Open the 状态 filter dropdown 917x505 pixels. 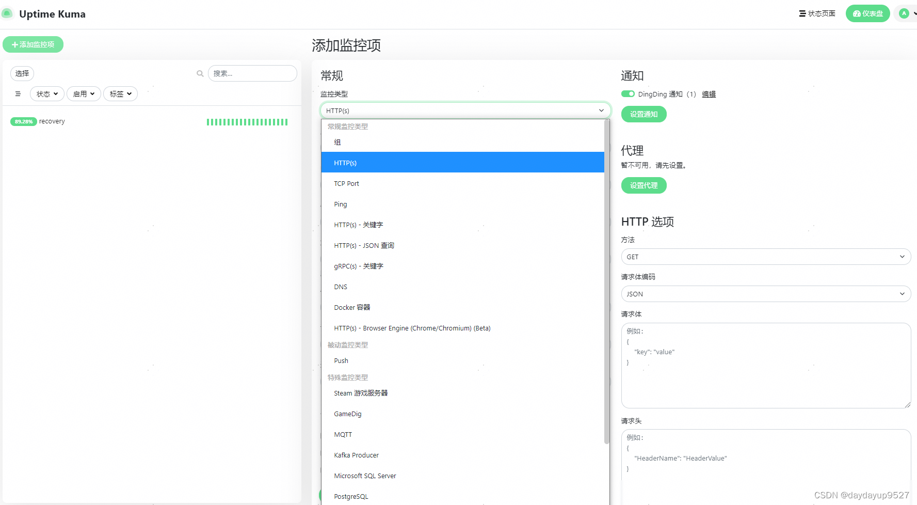tap(47, 94)
